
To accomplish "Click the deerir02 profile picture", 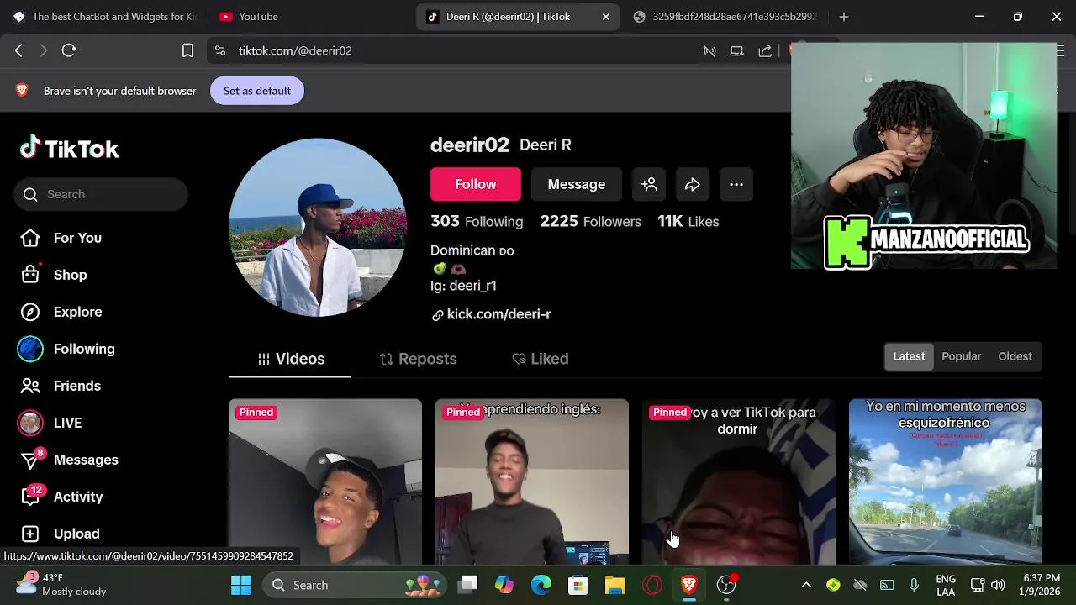I will 318,228.
